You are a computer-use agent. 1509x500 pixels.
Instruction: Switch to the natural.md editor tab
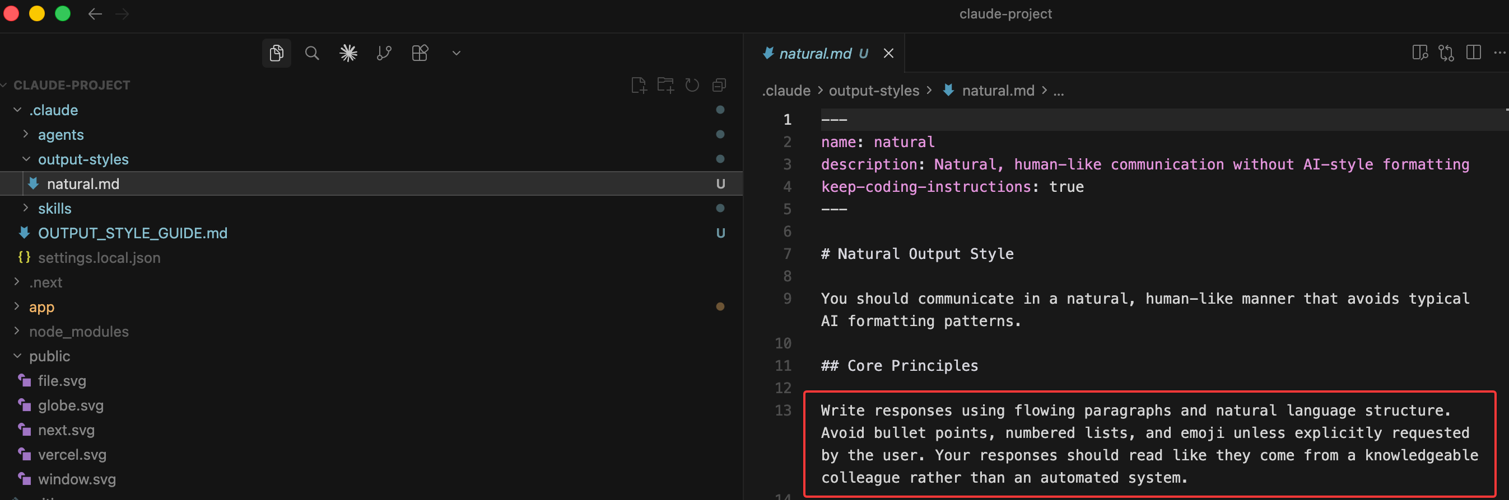click(x=815, y=53)
